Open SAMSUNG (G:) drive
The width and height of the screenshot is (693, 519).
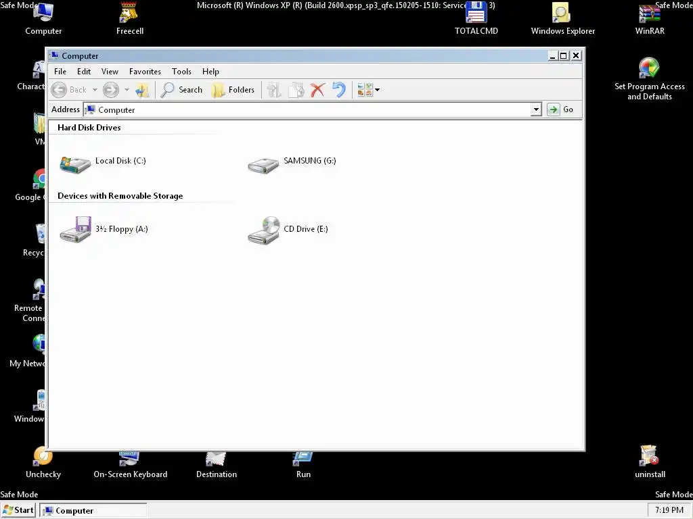(x=292, y=164)
